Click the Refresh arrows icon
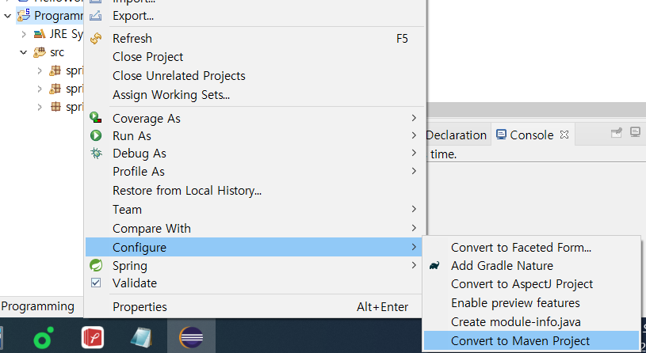This screenshot has height=353, width=646. click(96, 38)
